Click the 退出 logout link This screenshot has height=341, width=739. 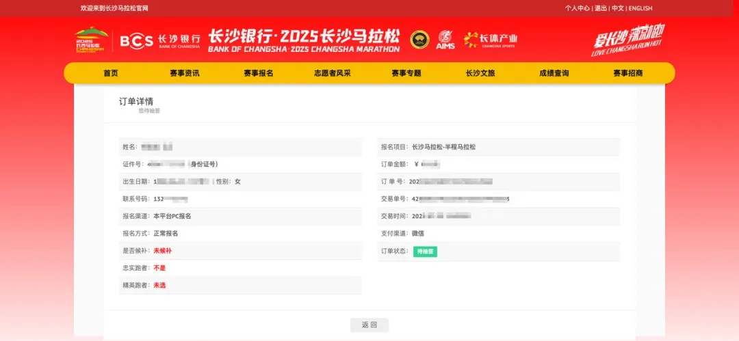coord(601,8)
